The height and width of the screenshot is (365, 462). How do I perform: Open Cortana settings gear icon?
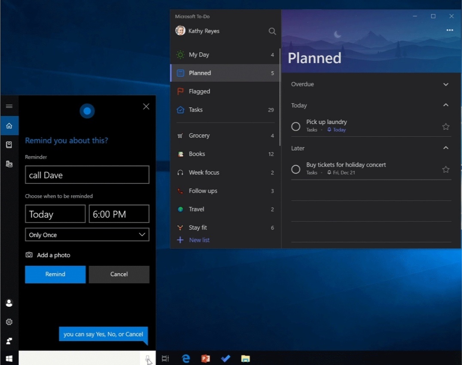pyautogui.click(x=9, y=322)
